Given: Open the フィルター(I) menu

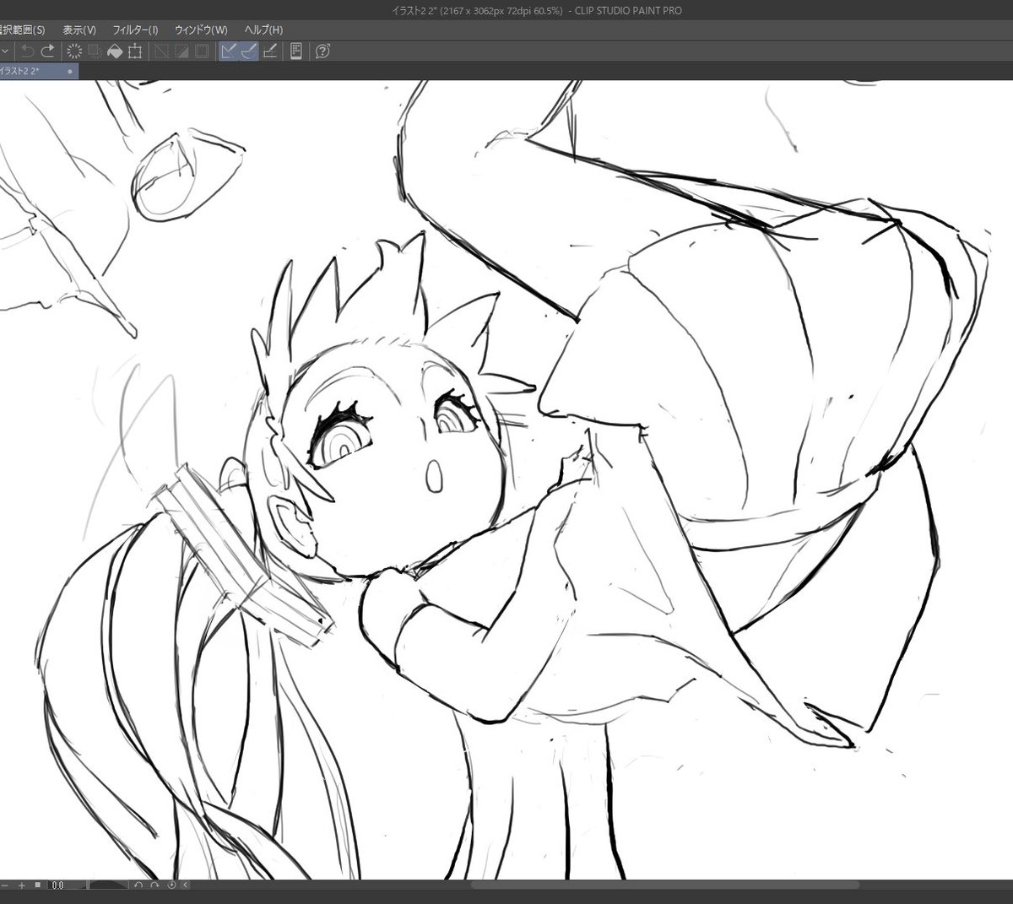Looking at the screenshot, I should tap(135, 30).
